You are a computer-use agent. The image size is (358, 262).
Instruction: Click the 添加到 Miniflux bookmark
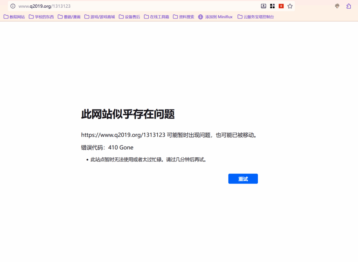(x=219, y=17)
